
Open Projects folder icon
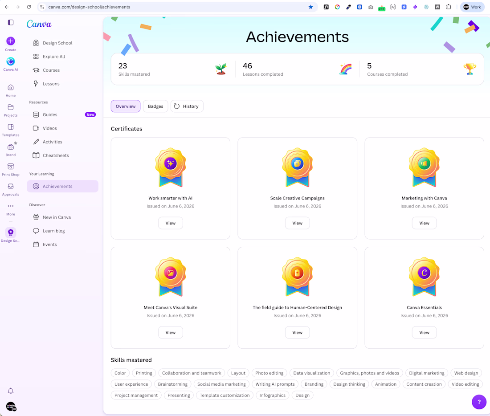pyautogui.click(x=11, y=107)
